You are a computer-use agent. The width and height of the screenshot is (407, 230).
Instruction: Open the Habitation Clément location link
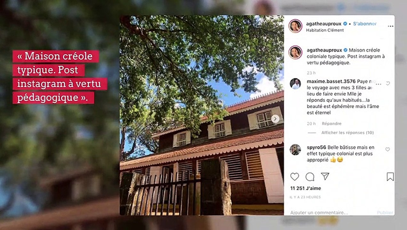pyautogui.click(x=325, y=30)
